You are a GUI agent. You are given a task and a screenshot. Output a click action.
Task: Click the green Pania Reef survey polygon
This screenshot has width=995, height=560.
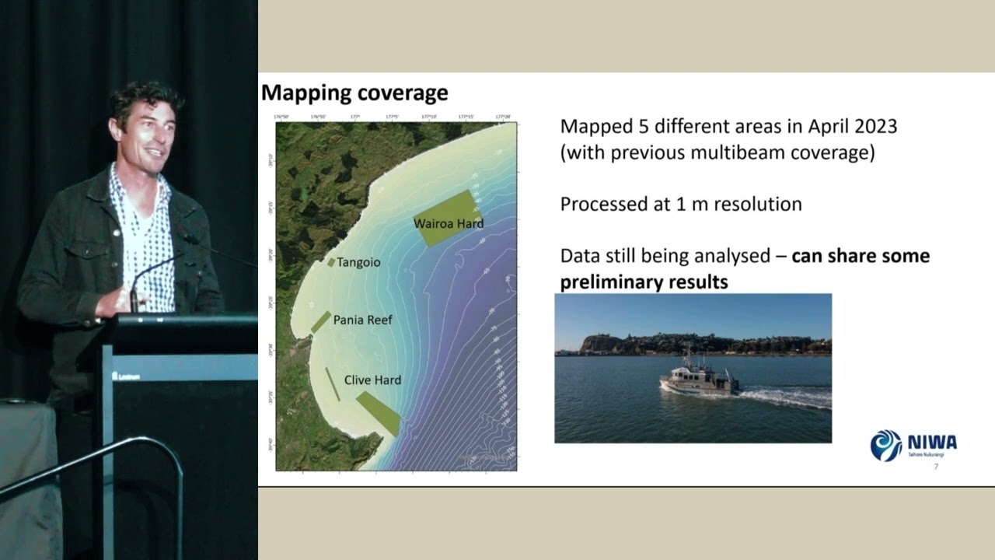click(320, 322)
